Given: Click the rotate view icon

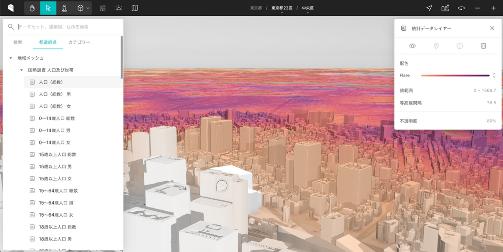Looking at the screenshot, I should (x=461, y=8).
